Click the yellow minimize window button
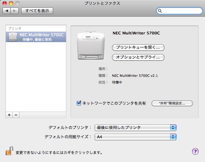The width and height of the screenshot is (205, 162). pos(11,3)
